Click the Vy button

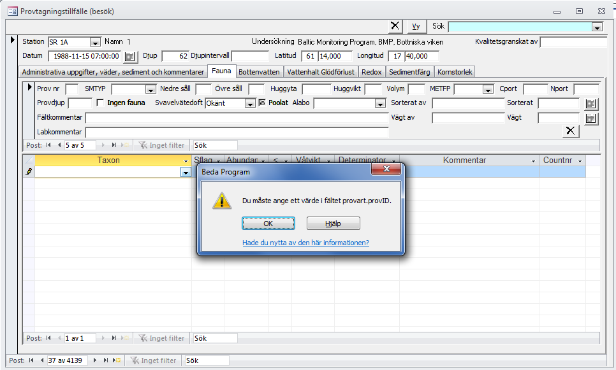pos(416,26)
